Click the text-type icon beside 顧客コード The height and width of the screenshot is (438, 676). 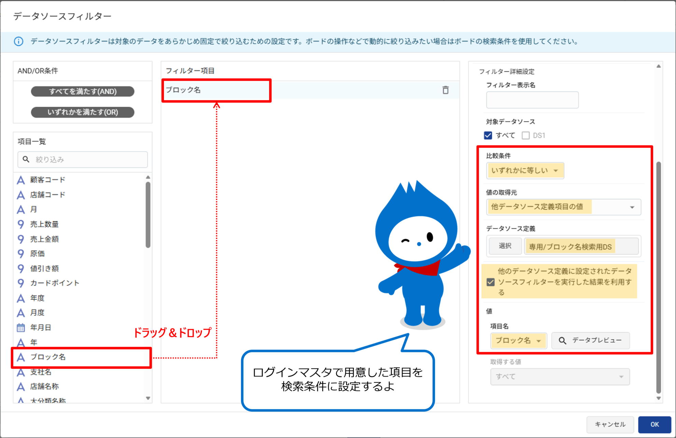(21, 180)
